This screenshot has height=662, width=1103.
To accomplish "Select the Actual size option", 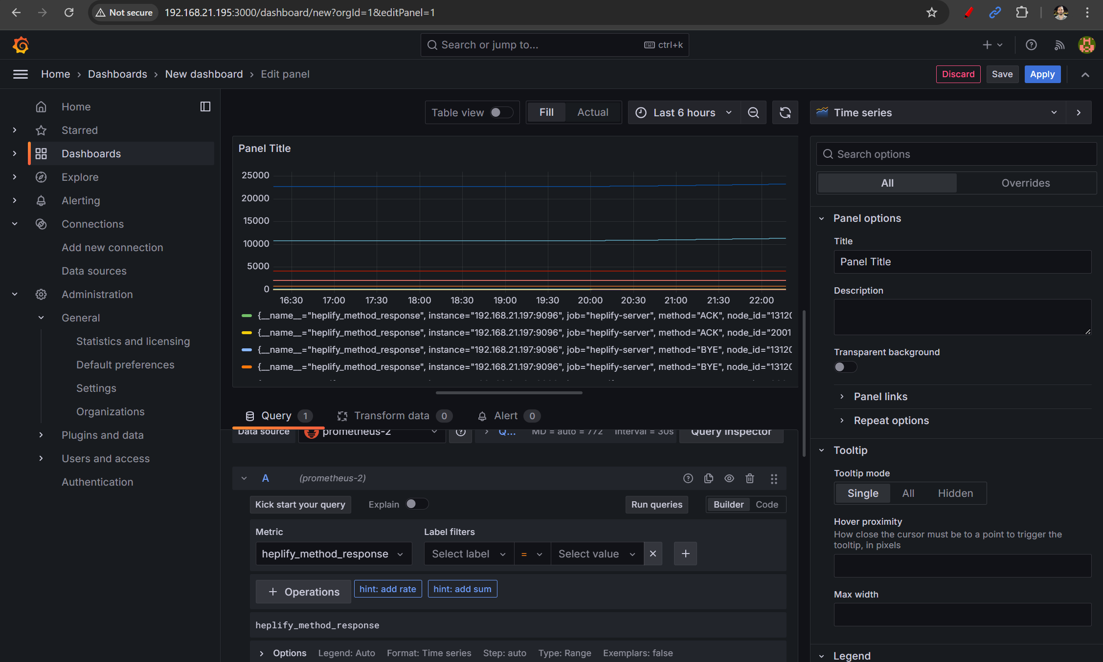I will click(x=593, y=112).
